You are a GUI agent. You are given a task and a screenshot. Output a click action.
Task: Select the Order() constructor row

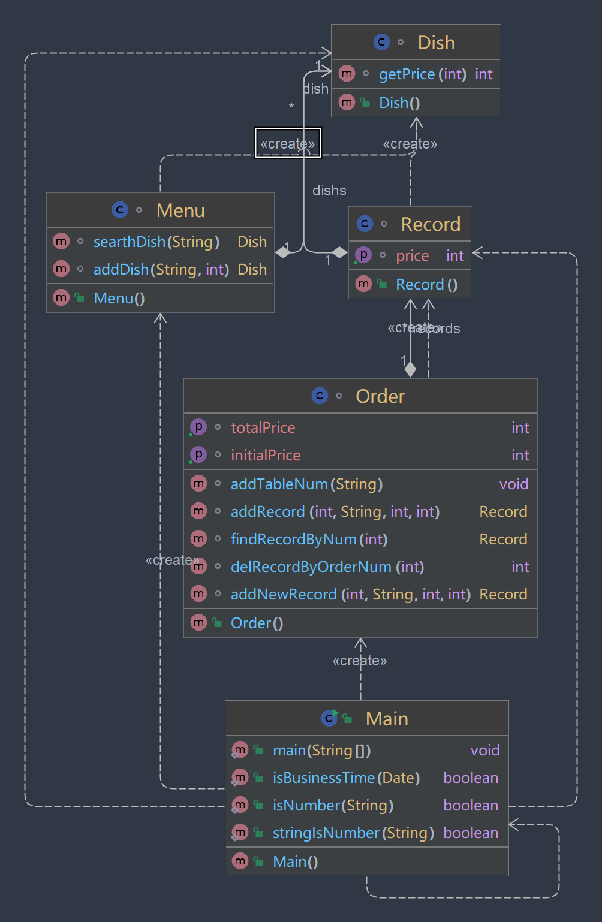257,623
